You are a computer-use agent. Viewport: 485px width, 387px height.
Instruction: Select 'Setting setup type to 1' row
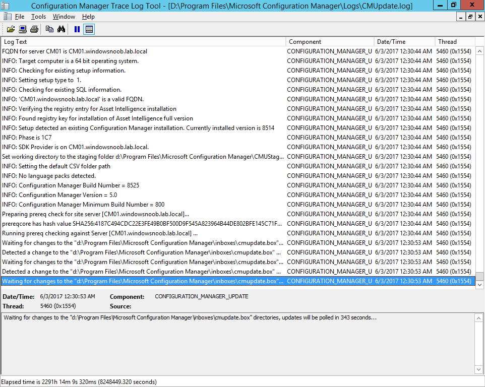(x=238, y=80)
